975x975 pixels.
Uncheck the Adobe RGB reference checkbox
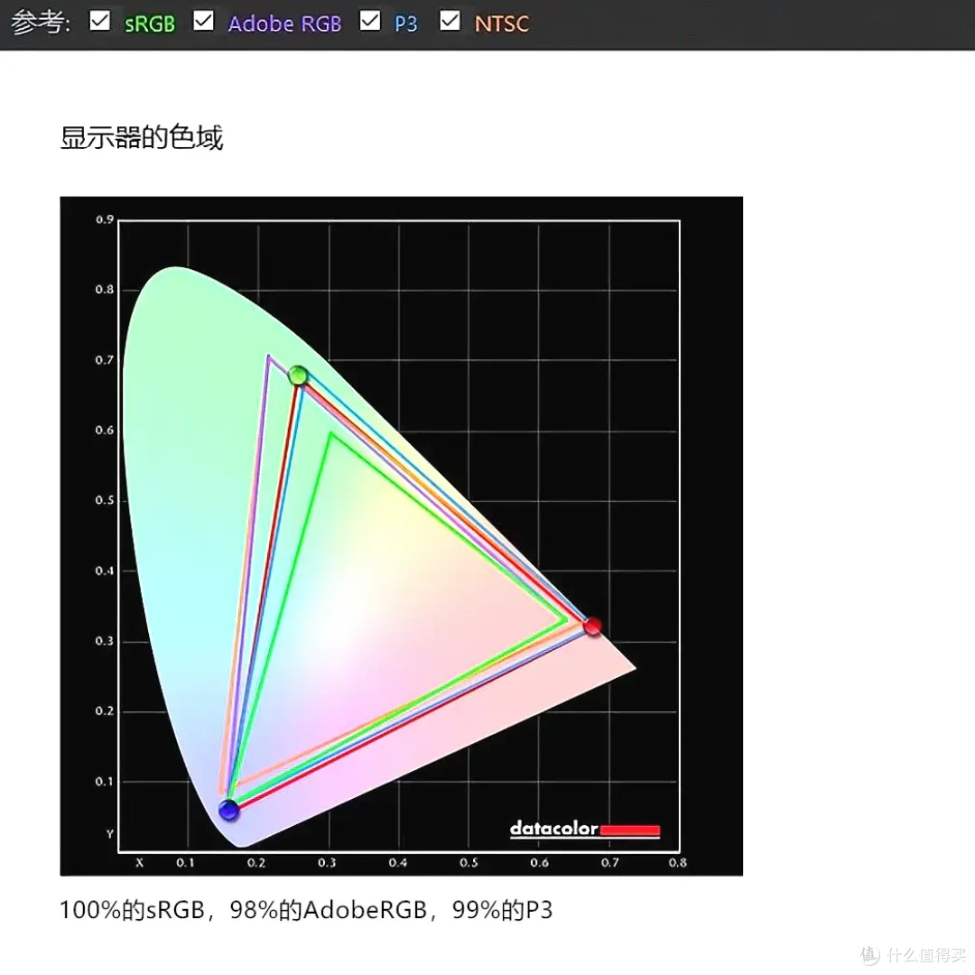(x=203, y=21)
